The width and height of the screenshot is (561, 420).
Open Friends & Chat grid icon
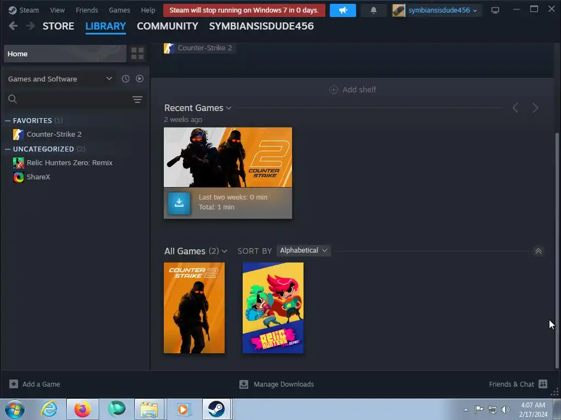[543, 384]
